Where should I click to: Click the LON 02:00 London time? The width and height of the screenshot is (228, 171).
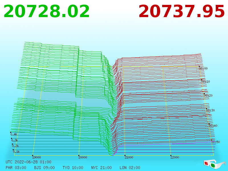(130, 168)
